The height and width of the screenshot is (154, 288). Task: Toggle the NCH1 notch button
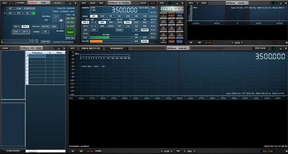153,22
